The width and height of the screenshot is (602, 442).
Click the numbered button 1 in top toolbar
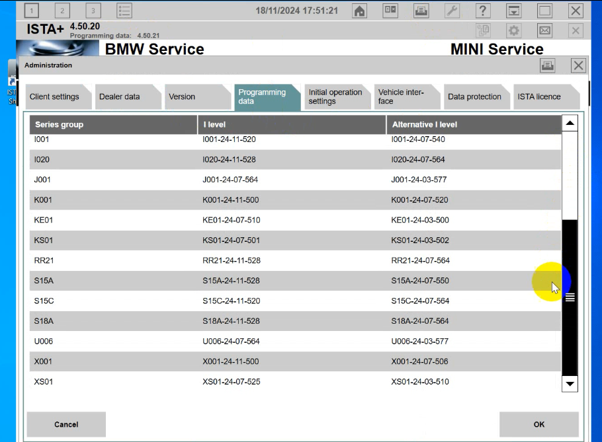pos(32,11)
